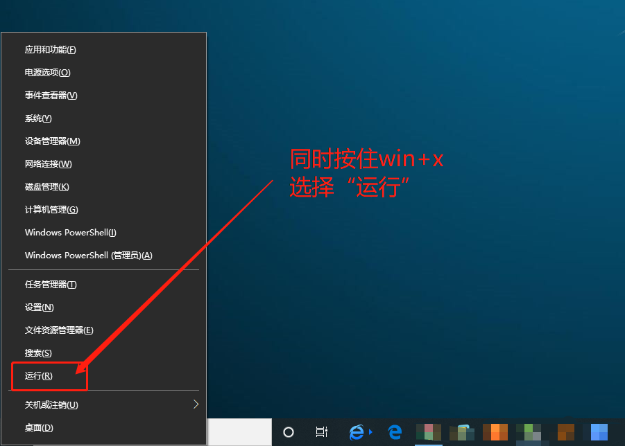The width and height of the screenshot is (625, 446).
Task: Open 计算机管理(G)
Action: (x=103, y=210)
